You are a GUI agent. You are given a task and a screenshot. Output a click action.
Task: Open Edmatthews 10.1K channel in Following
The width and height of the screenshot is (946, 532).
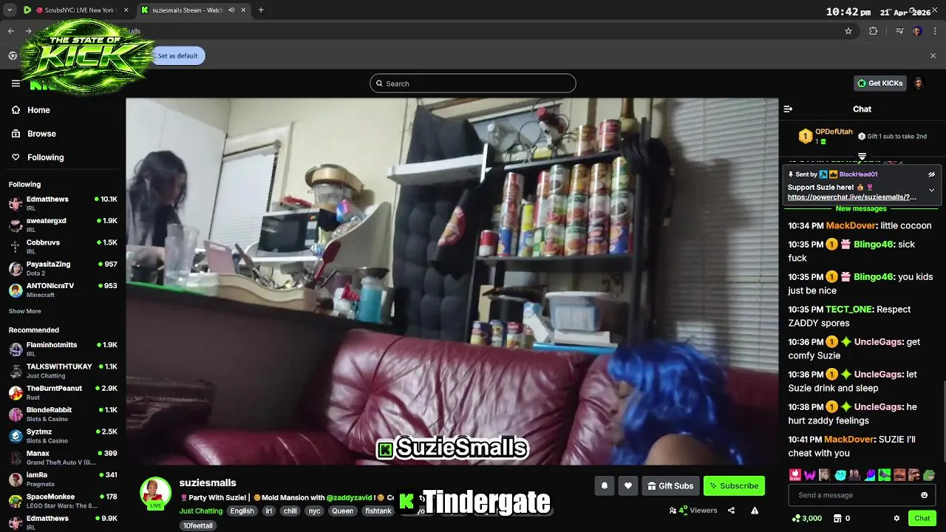pyautogui.click(x=63, y=203)
